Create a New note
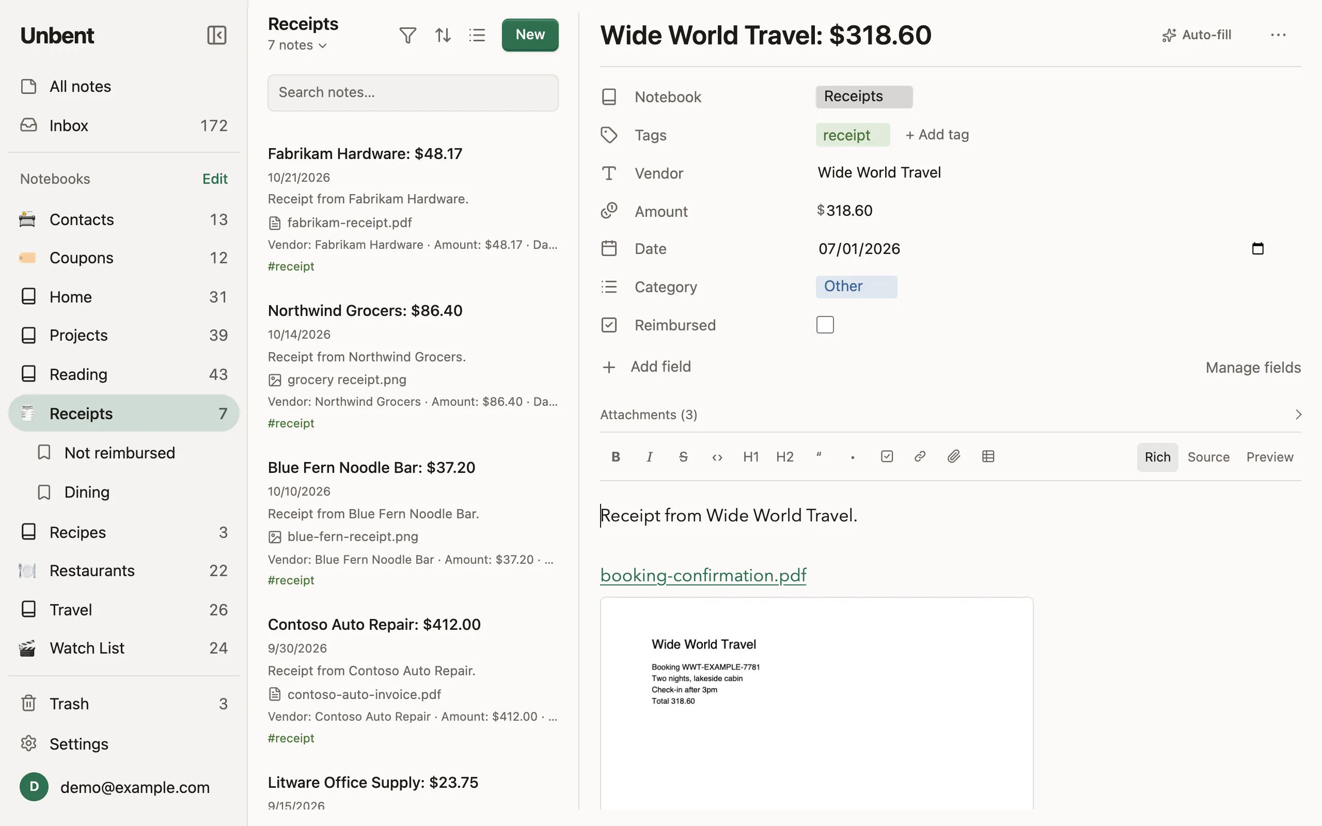Screen dimensions: 1322x826 pyautogui.click(x=530, y=35)
